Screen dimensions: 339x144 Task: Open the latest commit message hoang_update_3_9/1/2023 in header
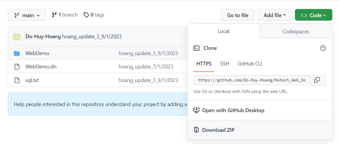pyautogui.click(x=92, y=37)
